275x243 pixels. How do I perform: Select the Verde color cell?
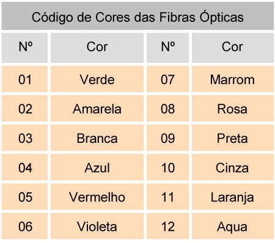click(97, 79)
